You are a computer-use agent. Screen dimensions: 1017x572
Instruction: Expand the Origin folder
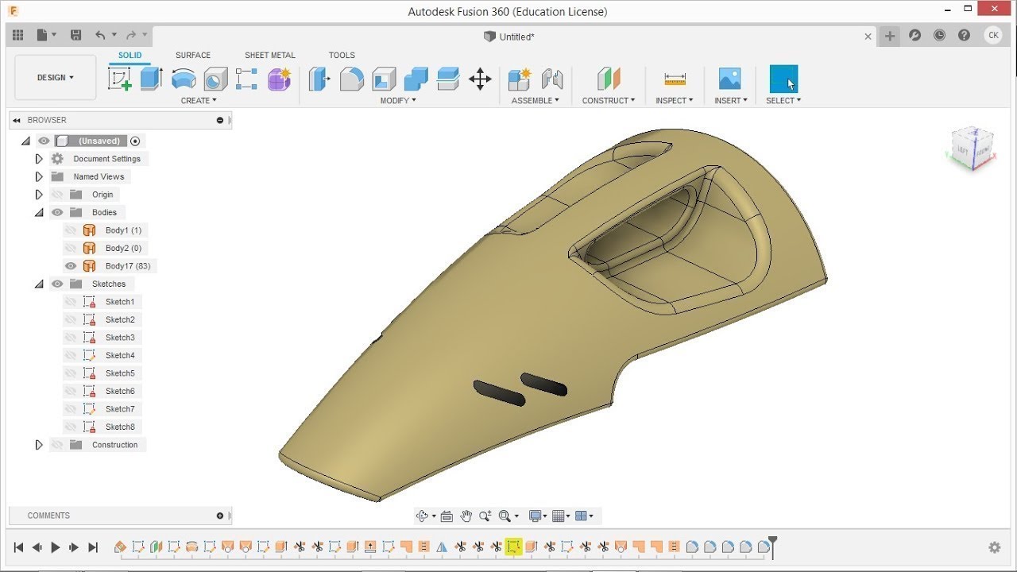(x=39, y=195)
